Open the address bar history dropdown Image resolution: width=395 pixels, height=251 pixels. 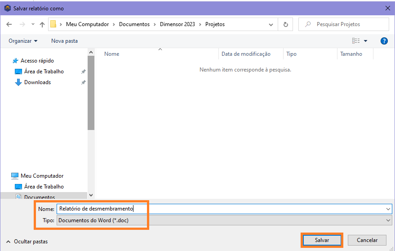tap(270, 24)
